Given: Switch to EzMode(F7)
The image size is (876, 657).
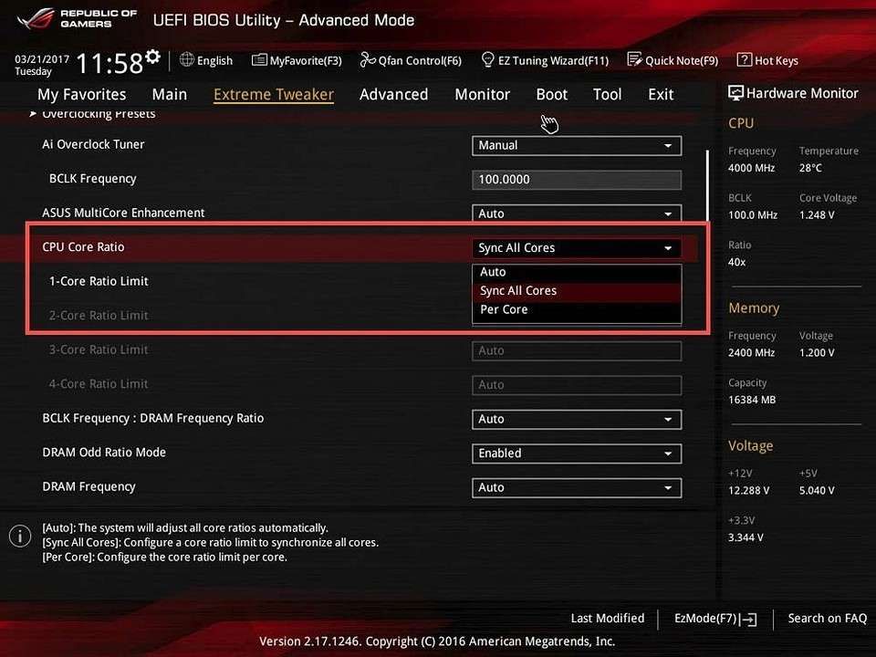Looking at the screenshot, I should click(715, 619).
